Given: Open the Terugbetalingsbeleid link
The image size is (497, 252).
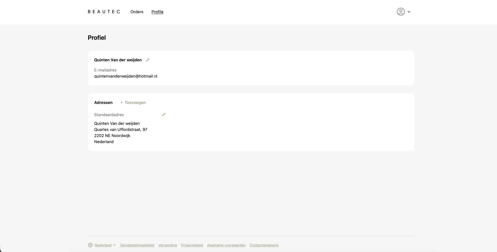Looking at the screenshot, I should click(x=137, y=245).
